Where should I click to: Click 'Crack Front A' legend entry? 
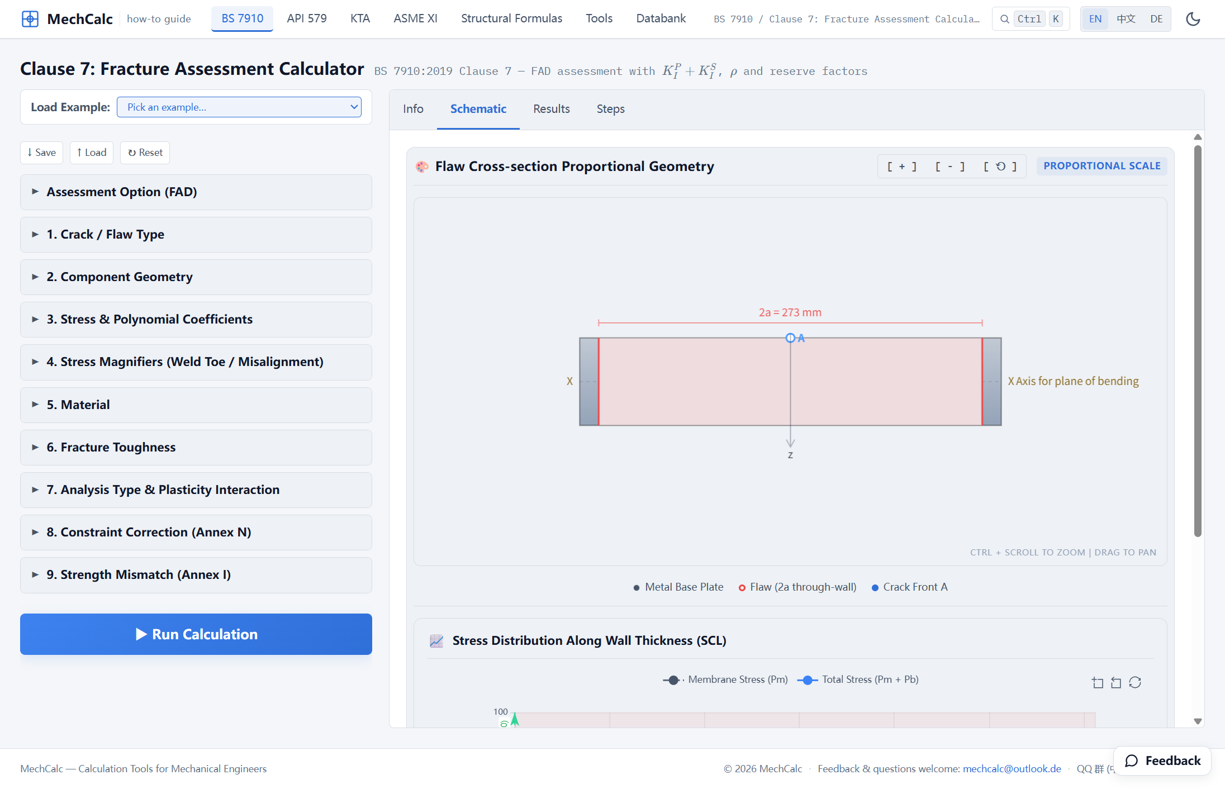tap(910, 587)
